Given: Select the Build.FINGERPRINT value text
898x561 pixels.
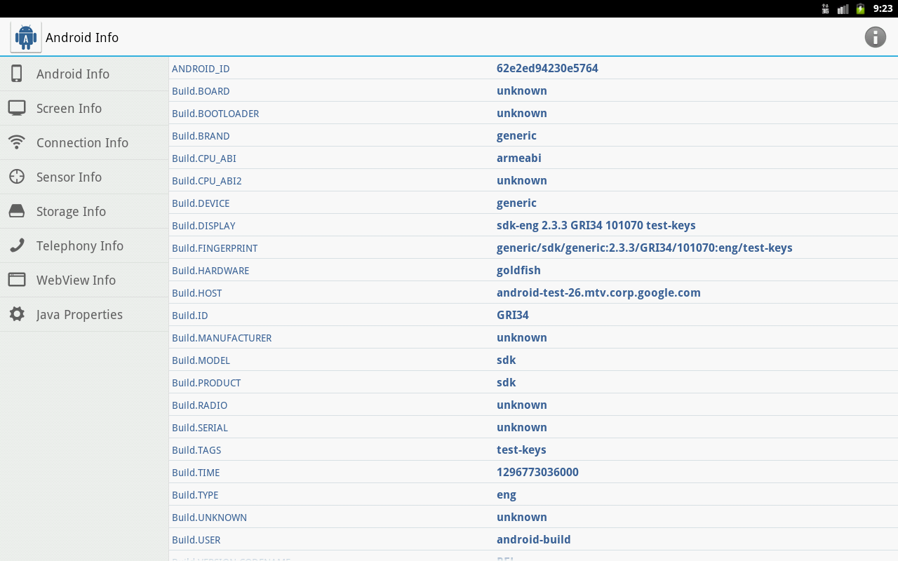Looking at the screenshot, I should click(645, 248).
